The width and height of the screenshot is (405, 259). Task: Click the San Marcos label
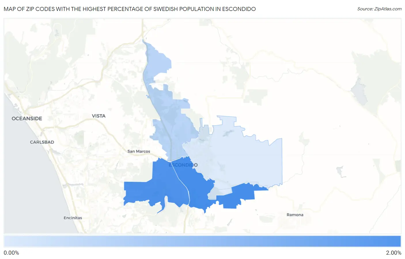pyautogui.click(x=139, y=151)
